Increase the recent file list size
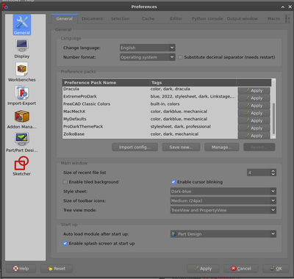Screen dimensions: 294x279 click(x=273, y=171)
